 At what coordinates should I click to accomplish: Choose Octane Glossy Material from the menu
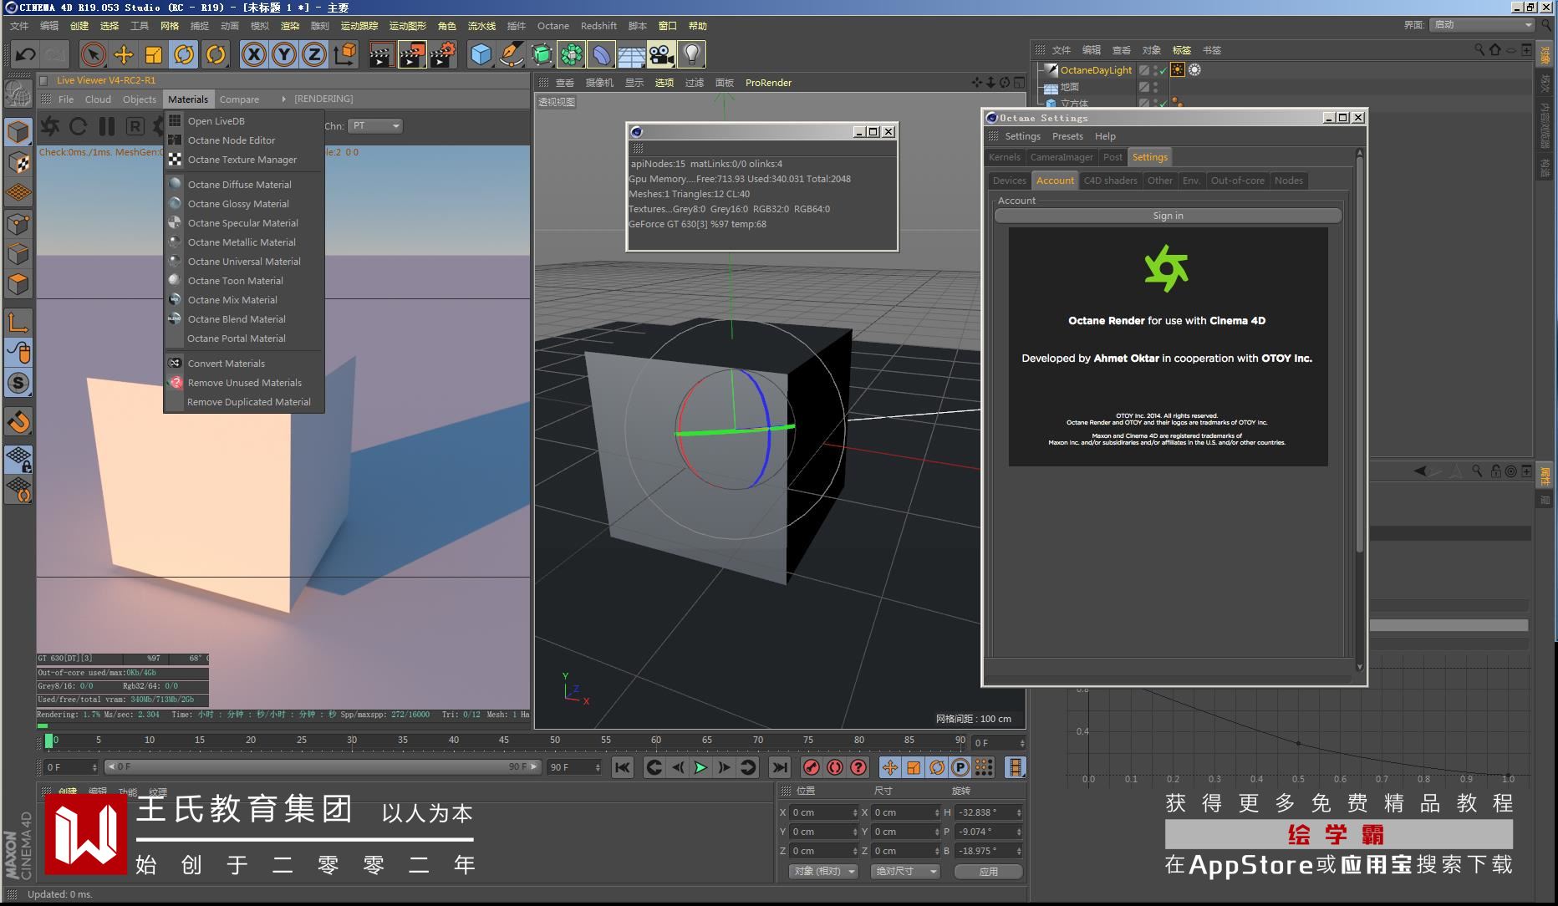(x=238, y=204)
